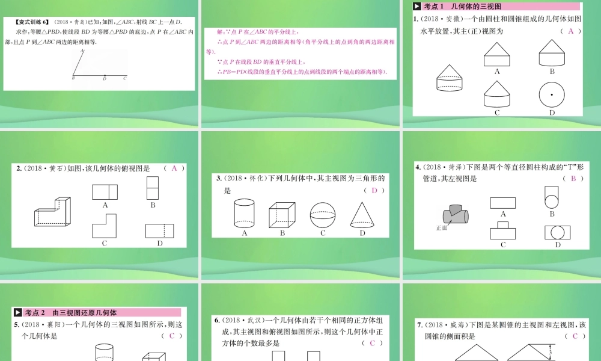Select cylinder option A in question 3
601x361 pixels.
point(244,213)
